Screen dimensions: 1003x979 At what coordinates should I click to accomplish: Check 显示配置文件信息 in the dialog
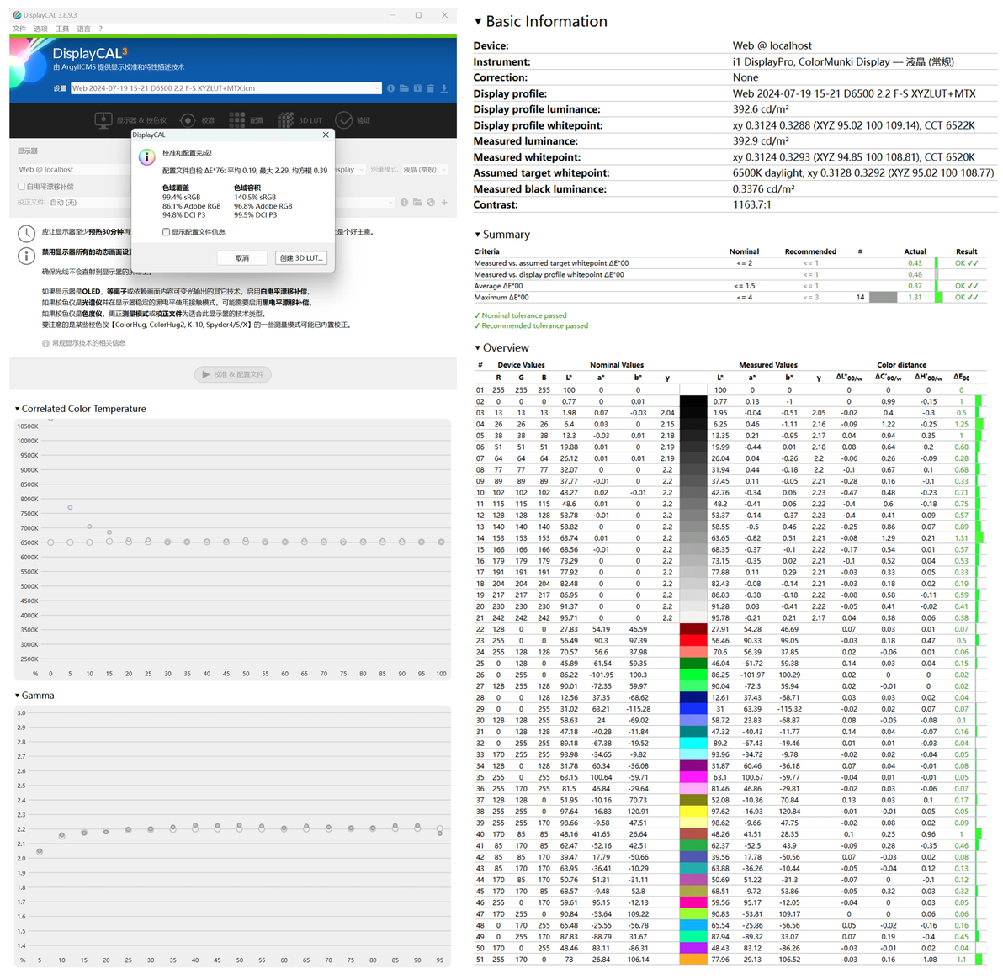pyautogui.click(x=167, y=232)
